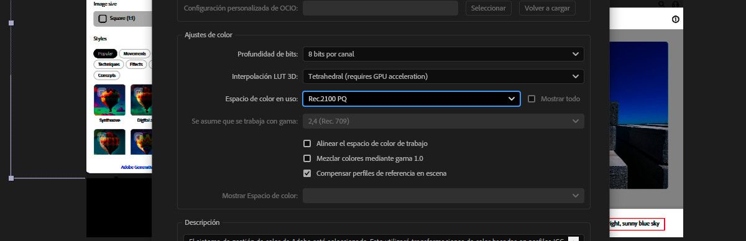Open the Espacio de color en uso dropdown
Screen dimensions: 746x241
412,99
